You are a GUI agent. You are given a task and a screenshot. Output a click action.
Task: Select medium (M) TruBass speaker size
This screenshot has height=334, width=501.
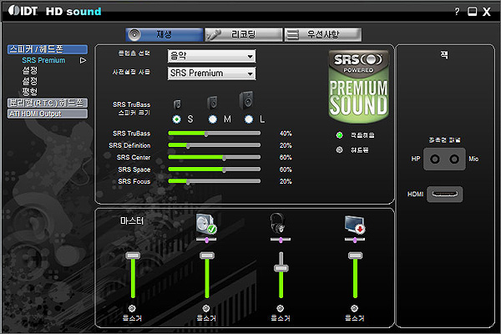coord(212,119)
